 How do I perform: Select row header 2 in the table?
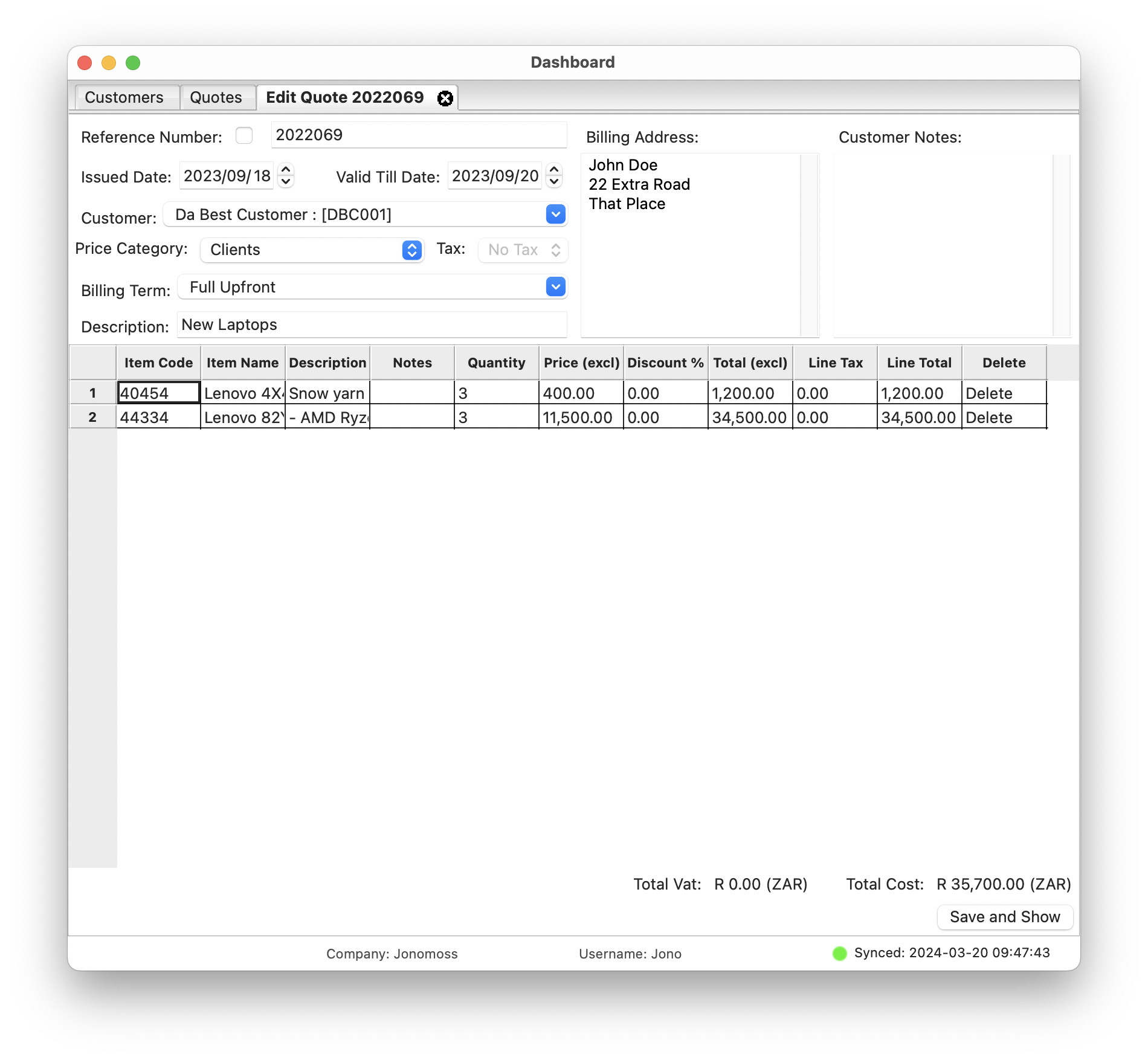pos(93,417)
